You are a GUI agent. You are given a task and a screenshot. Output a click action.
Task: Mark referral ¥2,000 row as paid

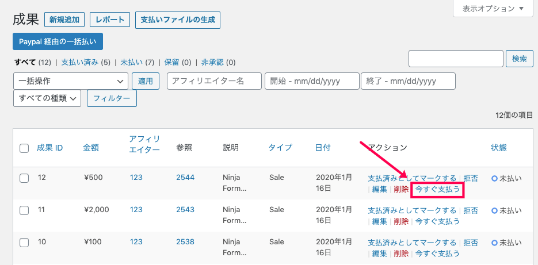point(412,210)
